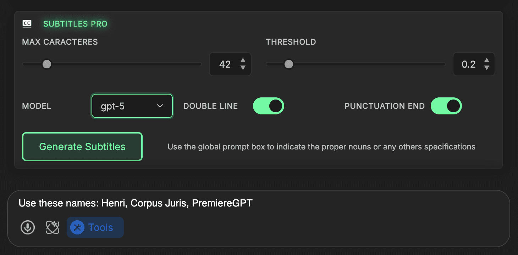The height and width of the screenshot is (255, 518).
Task: Disable the Punctuation End switch
Action: click(446, 106)
